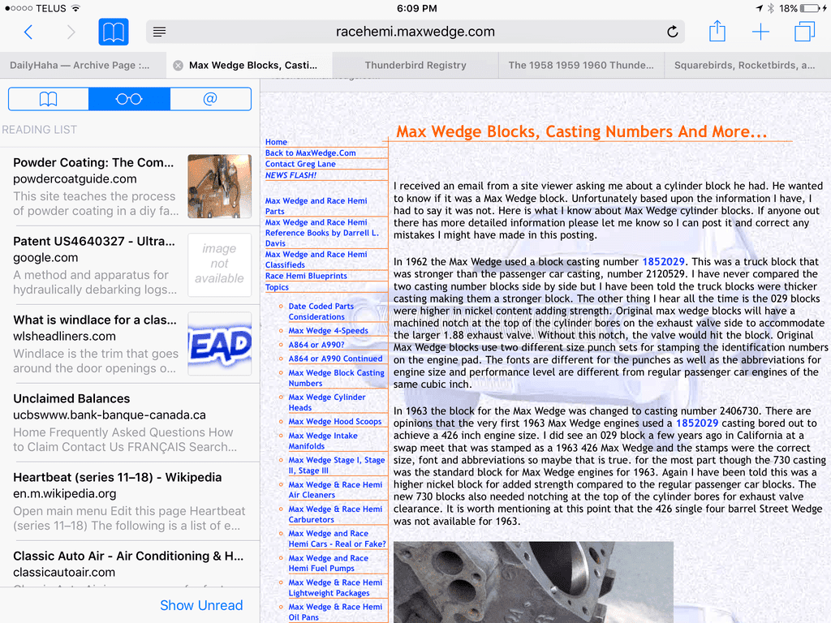Open Classic Auto Air reading item
Image resolution: width=831 pixels, height=623 pixels.
(130, 564)
